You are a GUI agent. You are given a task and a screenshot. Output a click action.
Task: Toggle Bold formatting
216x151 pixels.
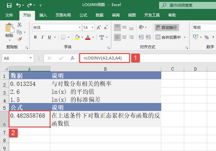(35, 38)
